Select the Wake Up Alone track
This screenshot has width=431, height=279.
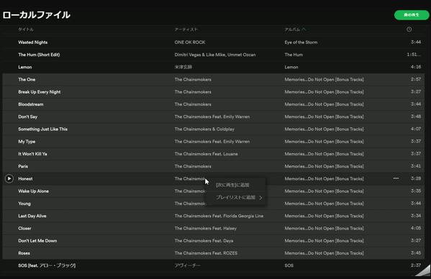click(34, 191)
